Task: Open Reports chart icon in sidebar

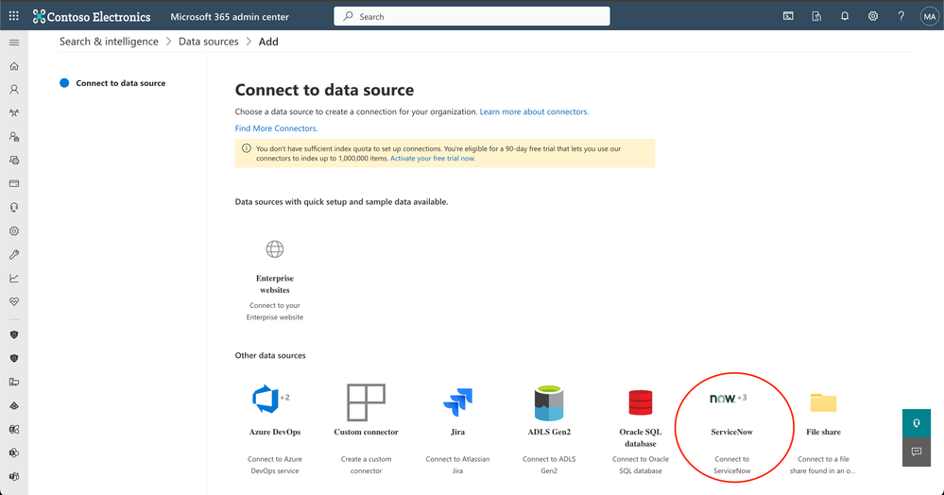Action: pyautogui.click(x=14, y=279)
